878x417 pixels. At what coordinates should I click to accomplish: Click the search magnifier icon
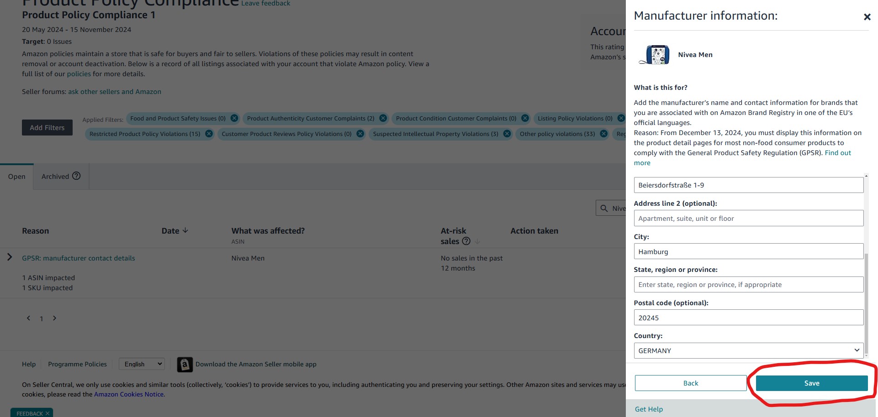click(x=604, y=208)
